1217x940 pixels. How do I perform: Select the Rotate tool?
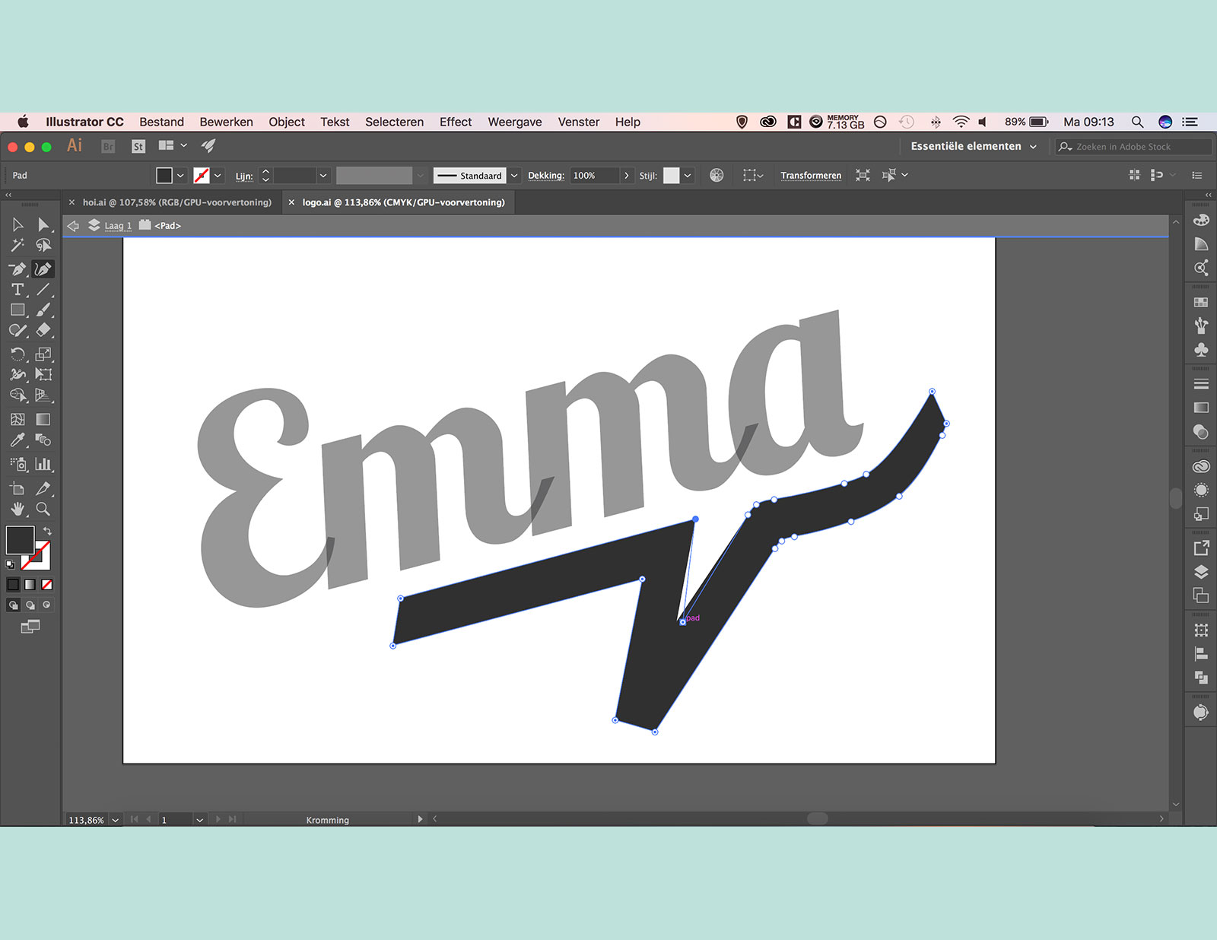click(x=17, y=354)
